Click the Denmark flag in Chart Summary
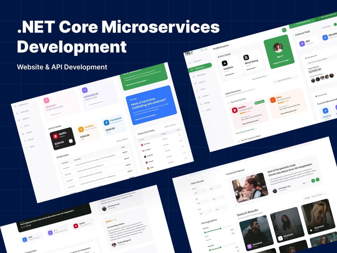 tap(142, 145)
